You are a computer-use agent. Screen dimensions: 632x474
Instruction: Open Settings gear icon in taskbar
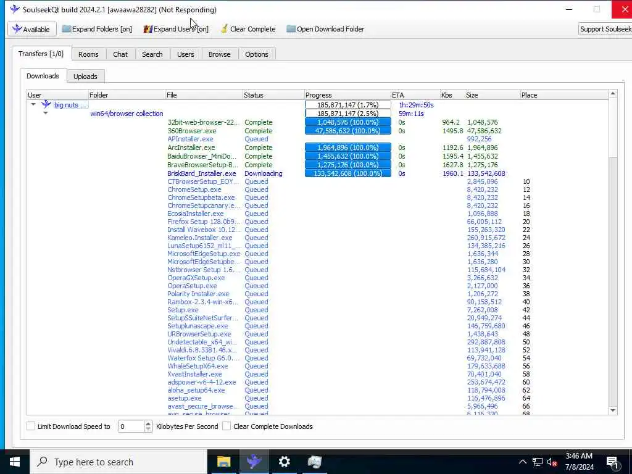coord(284,462)
